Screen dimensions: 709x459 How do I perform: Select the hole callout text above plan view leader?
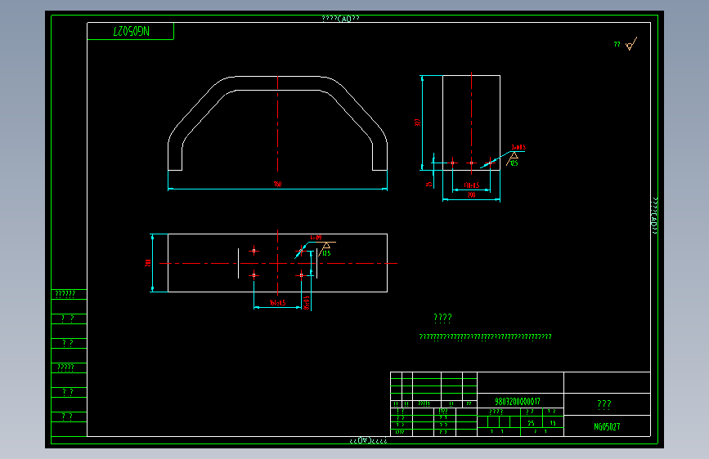coord(316,237)
